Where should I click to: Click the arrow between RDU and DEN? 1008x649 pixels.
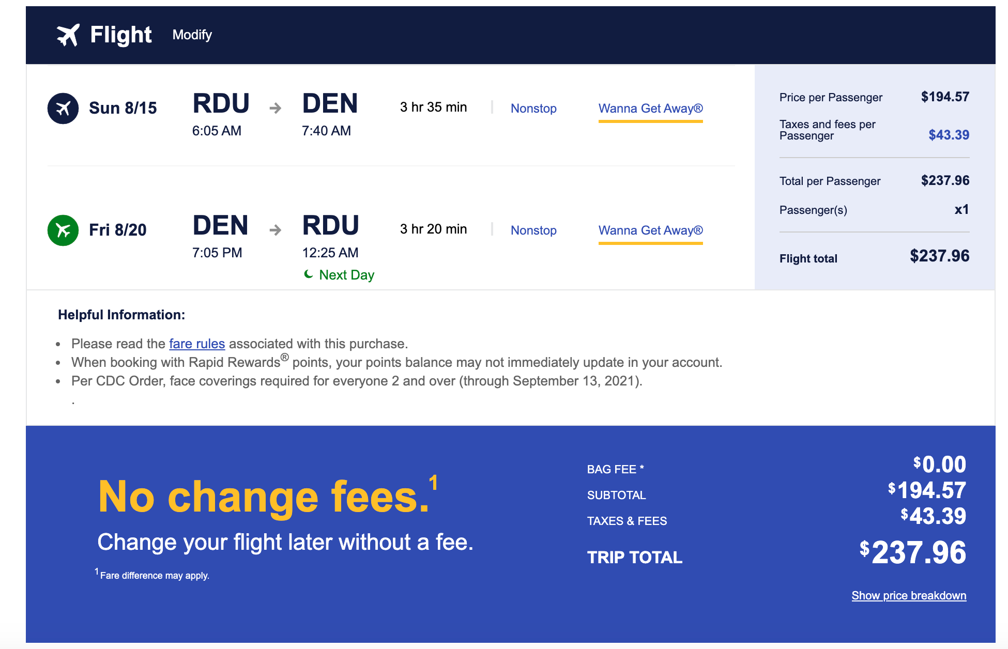(x=276, y=108)
